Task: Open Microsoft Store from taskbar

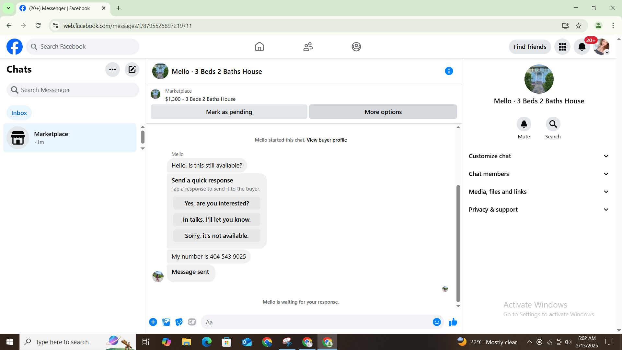Action: tap(227, 342)
